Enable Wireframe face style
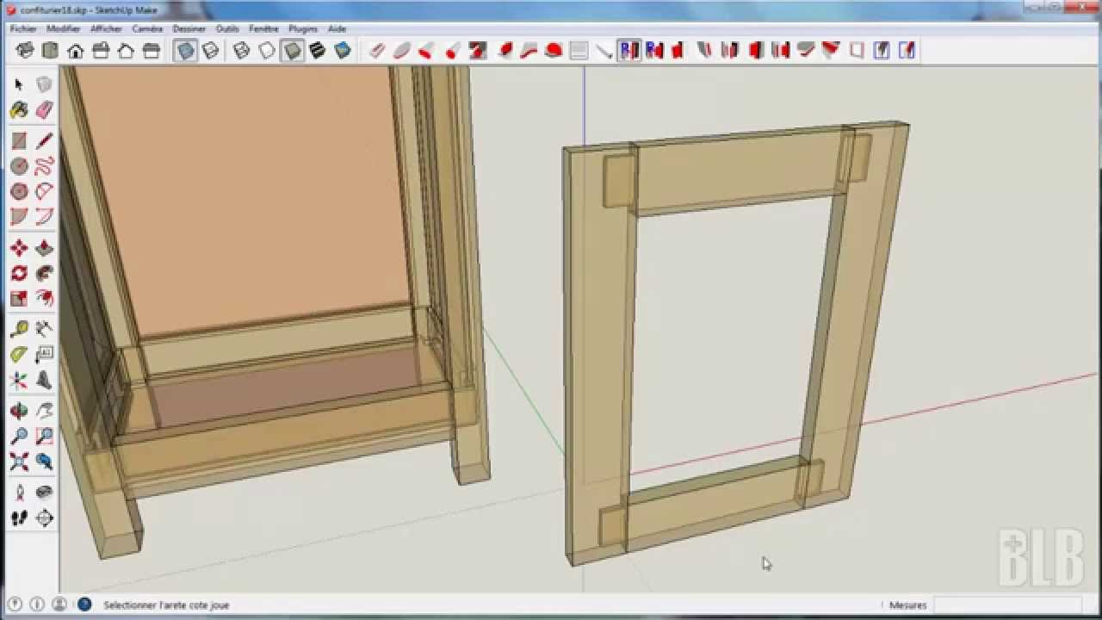The height and width of the screenshot is (620, 1102). coord(242,51)
